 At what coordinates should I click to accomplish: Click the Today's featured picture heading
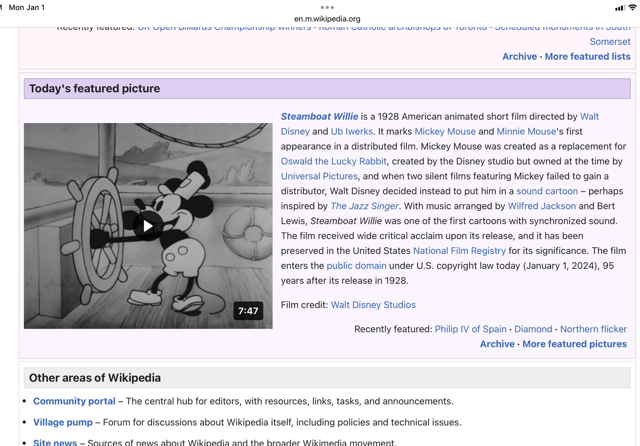95,89
